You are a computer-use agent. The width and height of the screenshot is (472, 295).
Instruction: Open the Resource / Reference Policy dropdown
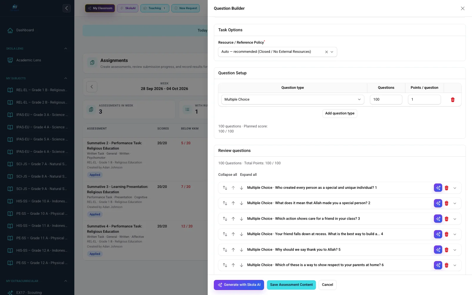(332, 52)
